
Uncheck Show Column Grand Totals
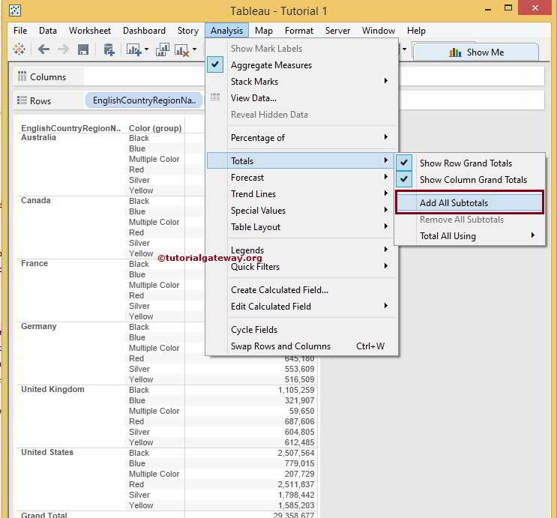(x=472, y=180)
